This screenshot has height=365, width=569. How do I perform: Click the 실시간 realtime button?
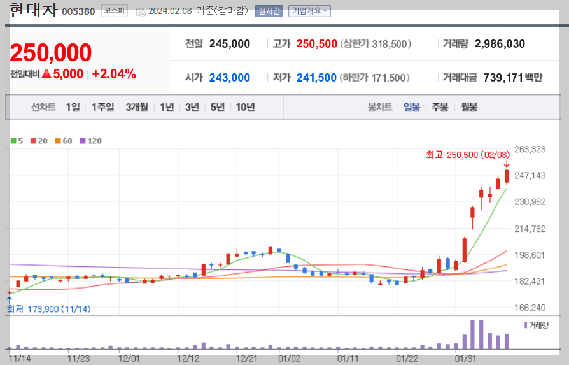click(x=269, y=11)
